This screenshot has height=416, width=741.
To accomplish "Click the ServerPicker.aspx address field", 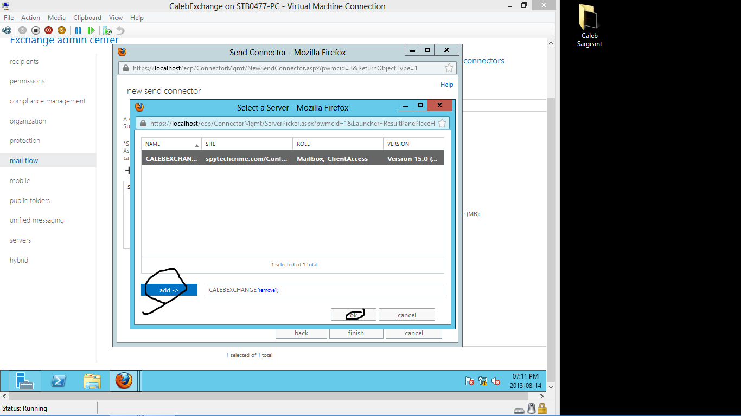I will [x=293, y=123].
